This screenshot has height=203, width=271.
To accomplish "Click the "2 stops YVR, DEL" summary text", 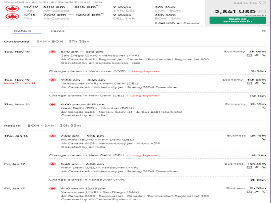I will point(124,9).
